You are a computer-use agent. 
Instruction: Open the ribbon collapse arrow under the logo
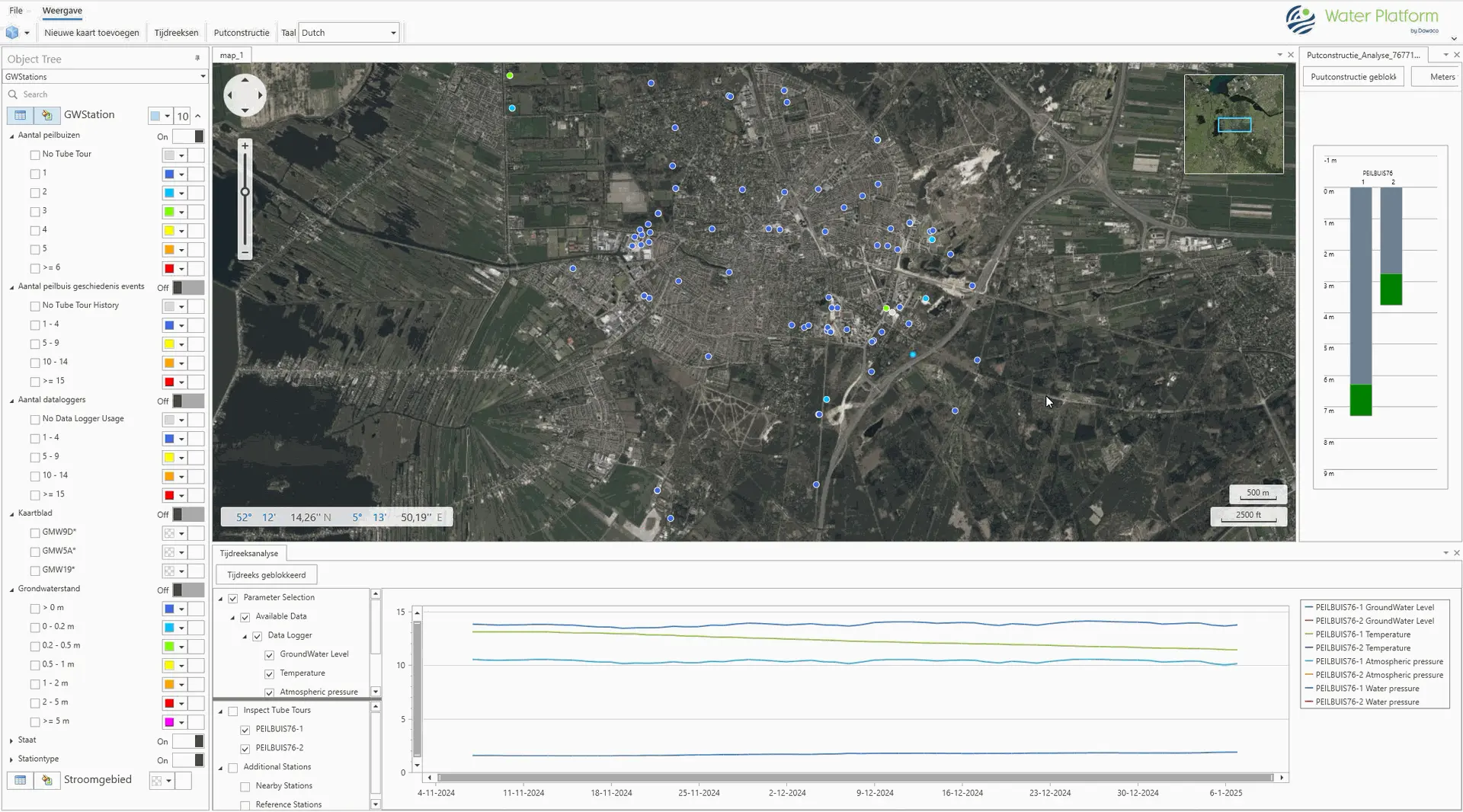click(1453, 39)
